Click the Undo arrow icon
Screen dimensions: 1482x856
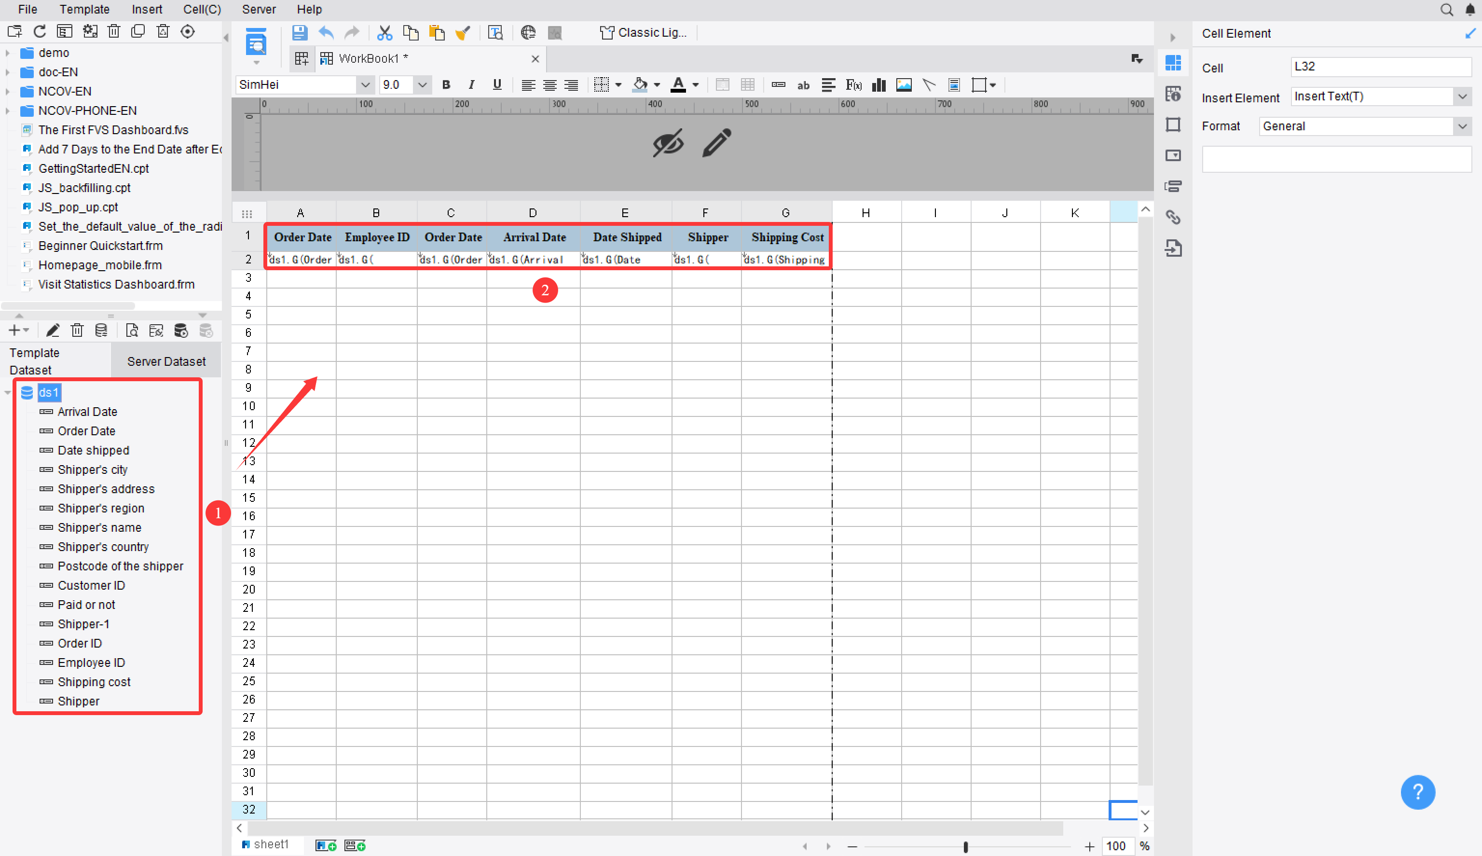tap(326, 33)
